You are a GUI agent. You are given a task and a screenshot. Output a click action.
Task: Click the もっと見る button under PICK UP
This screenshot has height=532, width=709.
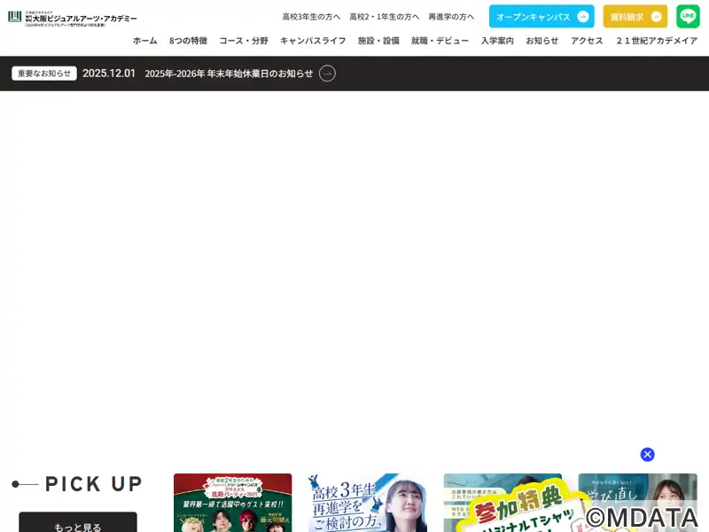(78, 523)
